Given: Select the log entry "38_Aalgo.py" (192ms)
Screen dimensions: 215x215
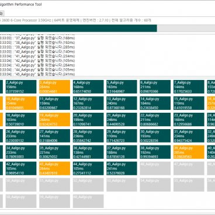Looking at the screenshot, I should [x=37, y=43].
